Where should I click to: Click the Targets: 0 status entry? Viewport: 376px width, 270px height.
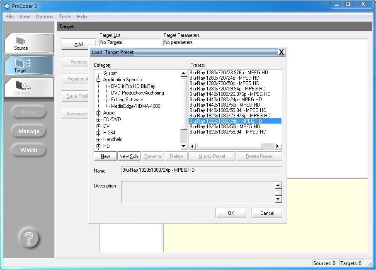(x=351, y=263)
